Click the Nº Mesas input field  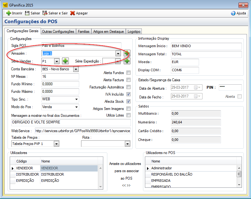(x=60, y=77)
